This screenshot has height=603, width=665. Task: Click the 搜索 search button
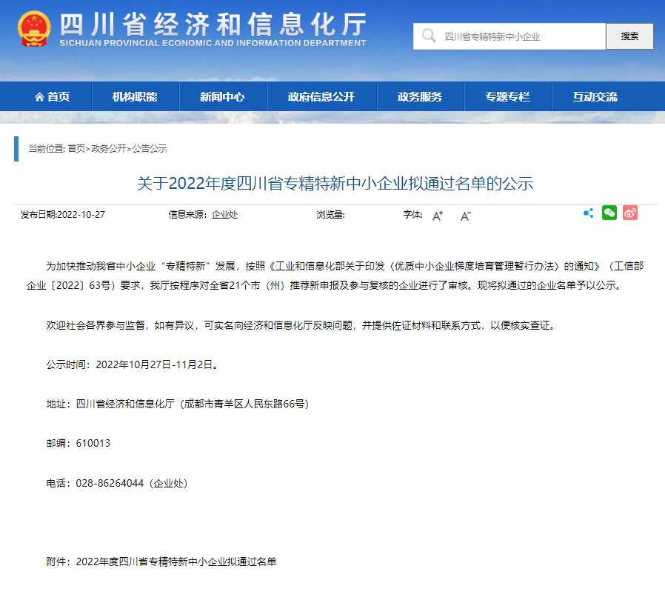coord(629,36)
